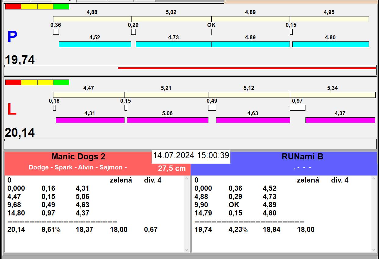Click the long red progress bar below lane P
This screenshot has width=379, height=259.
point(247,68)
